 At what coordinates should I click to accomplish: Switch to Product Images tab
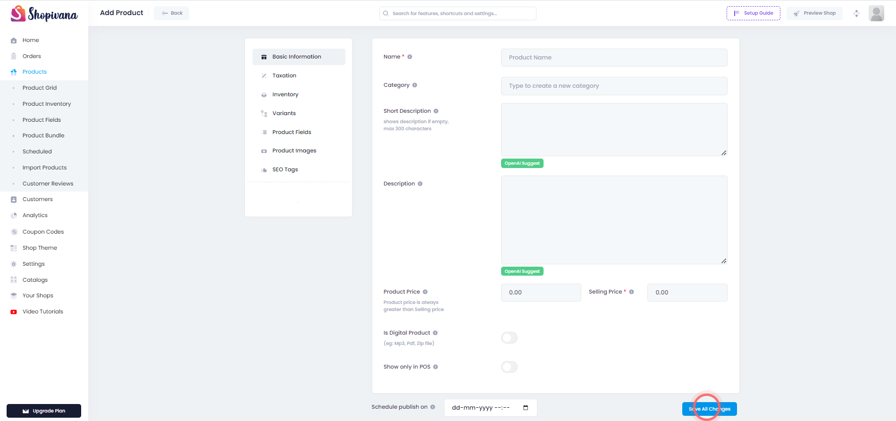[x=299, y=151]
